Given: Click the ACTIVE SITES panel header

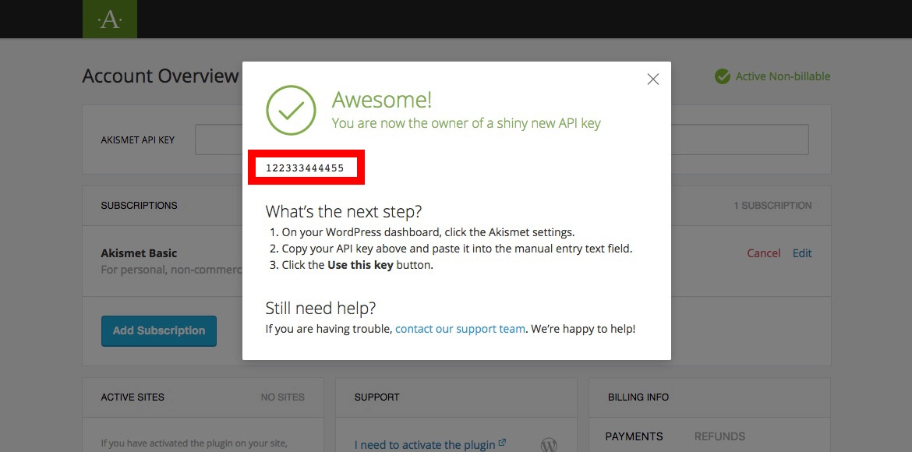Looking at the screenshot, I should [x=133, y=397].
